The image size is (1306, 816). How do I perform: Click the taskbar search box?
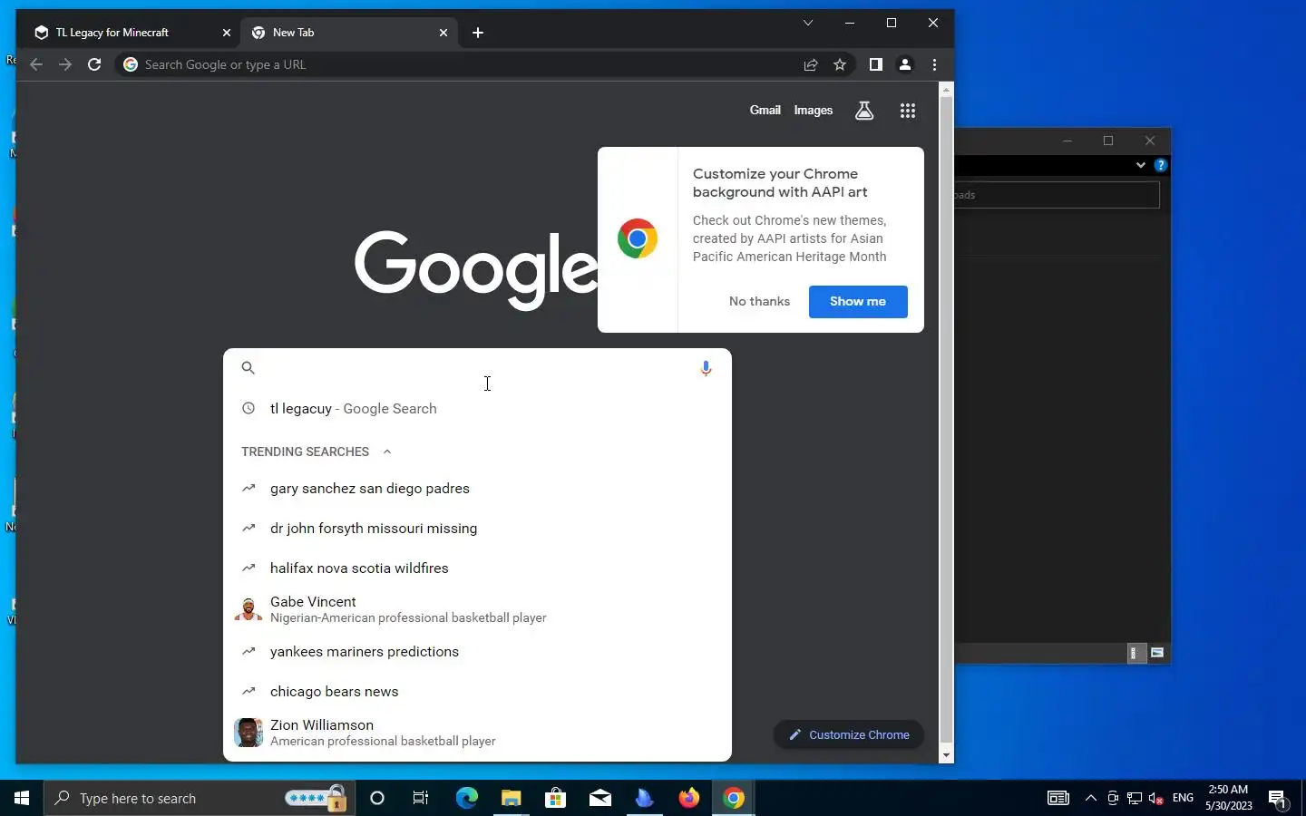pyautogui.click(x=200, y=798)
